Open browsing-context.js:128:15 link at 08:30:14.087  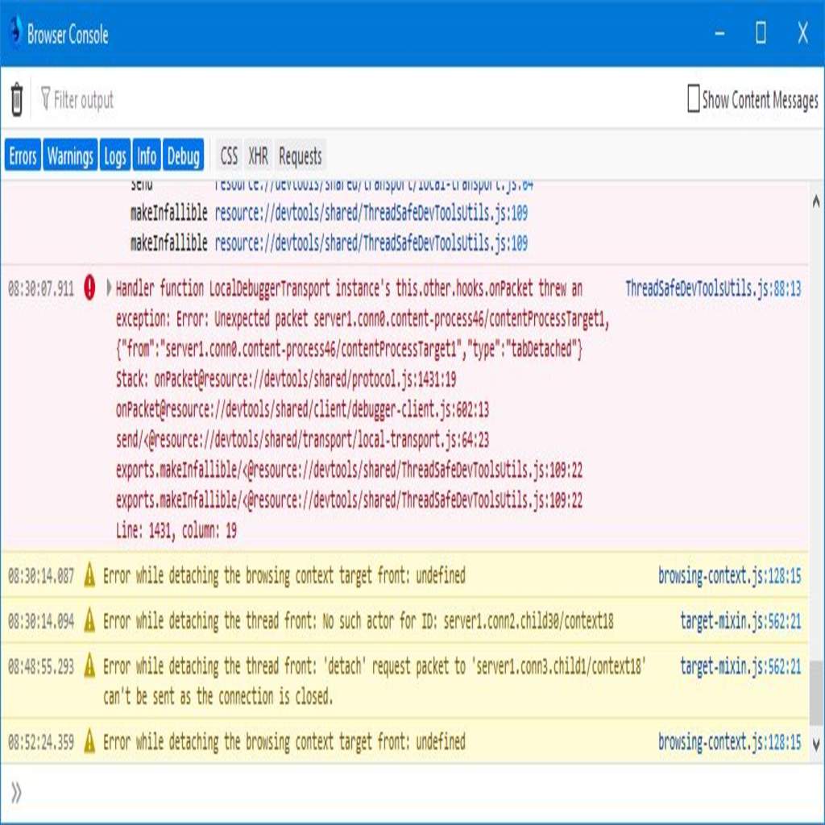(729, 575)
